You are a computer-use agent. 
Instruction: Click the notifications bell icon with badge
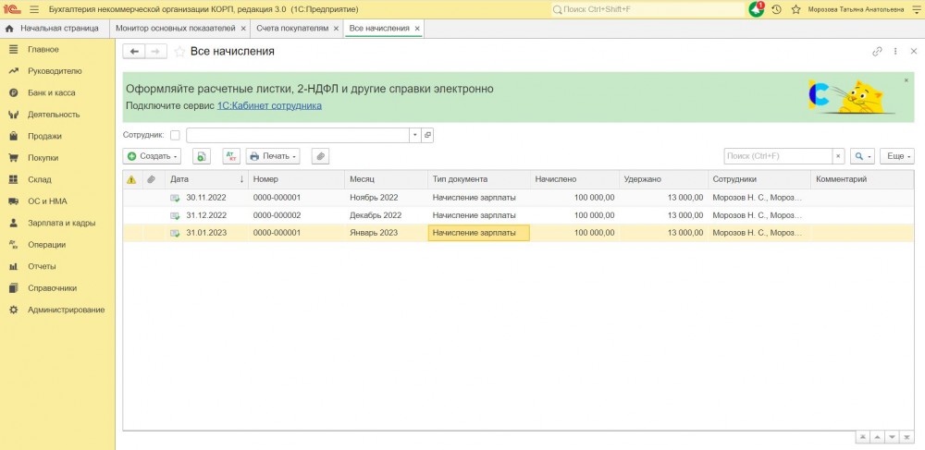[x=757, y=9]
